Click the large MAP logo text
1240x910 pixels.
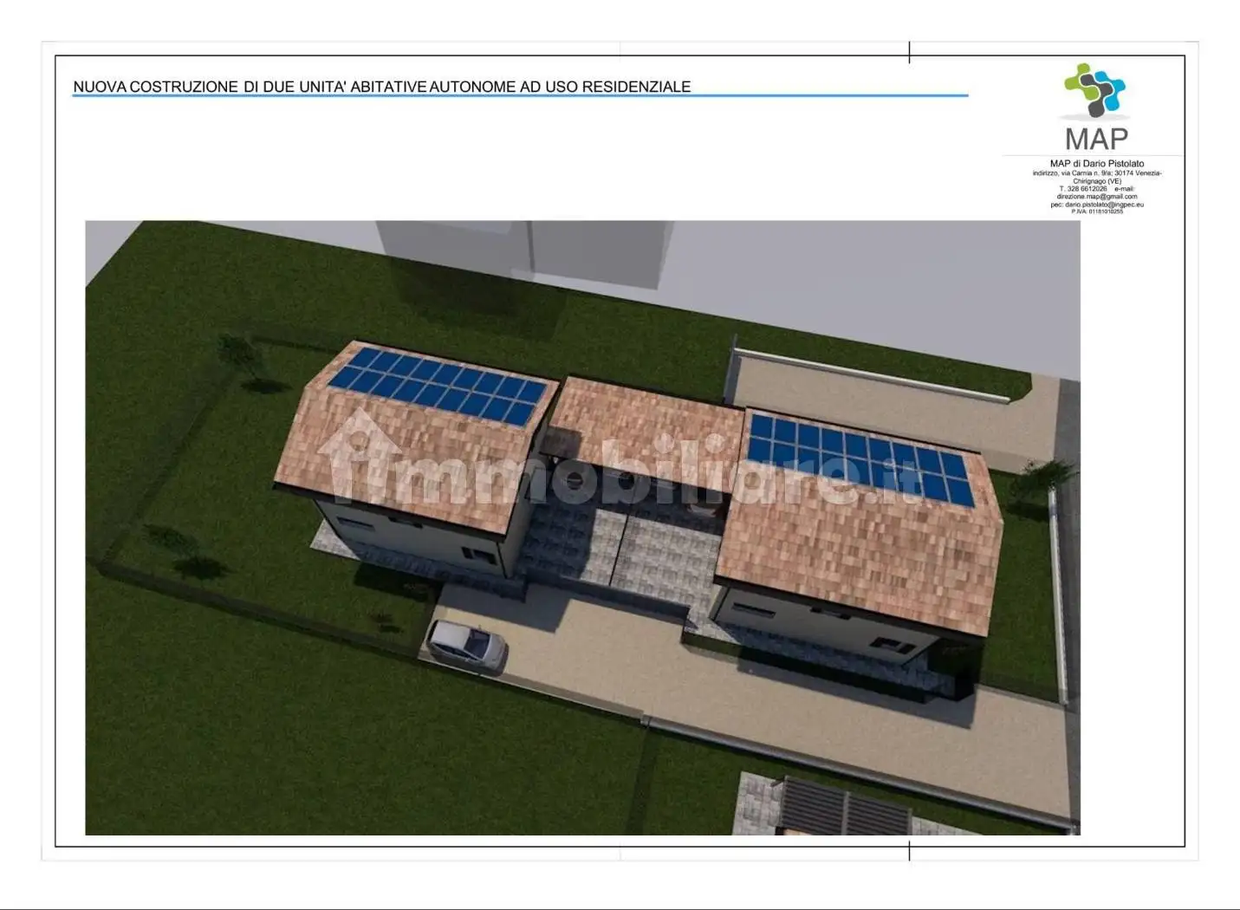1096,139
